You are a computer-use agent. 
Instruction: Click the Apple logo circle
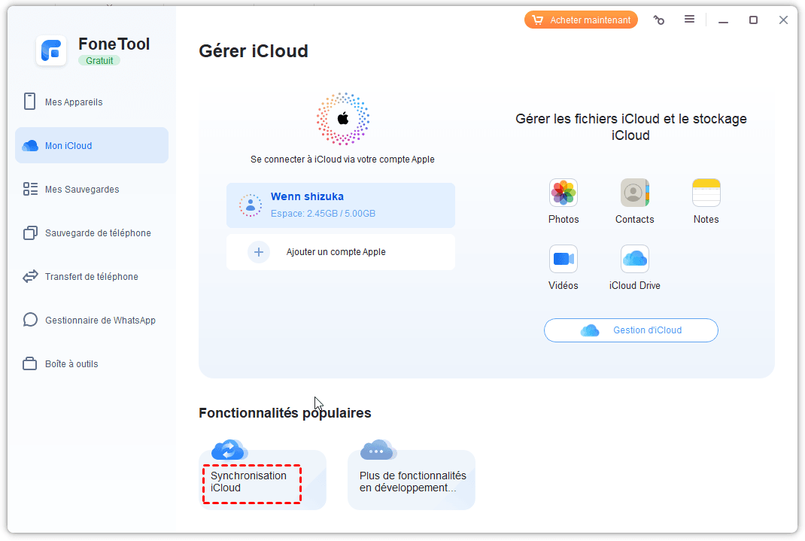342,119
